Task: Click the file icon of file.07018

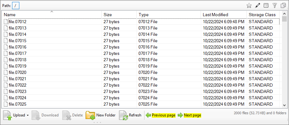Action: (6, 60)
